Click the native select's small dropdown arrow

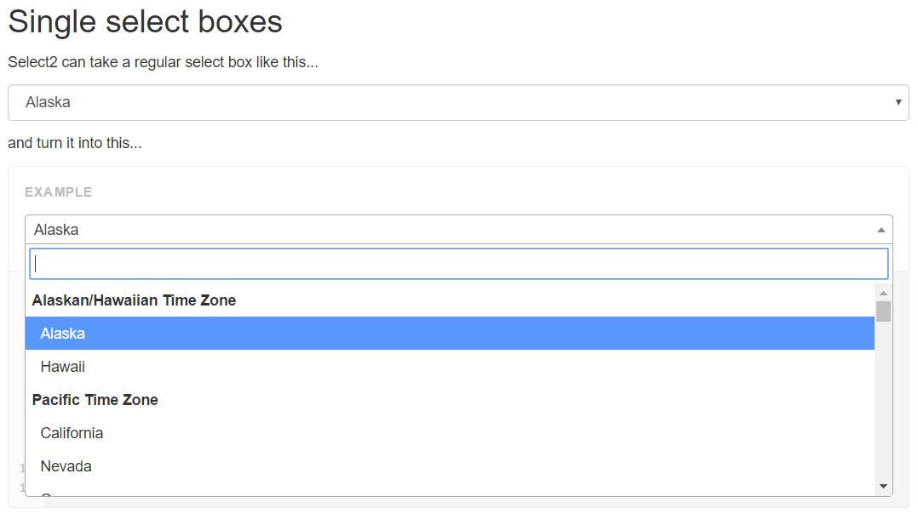click(x=898, y=102)
